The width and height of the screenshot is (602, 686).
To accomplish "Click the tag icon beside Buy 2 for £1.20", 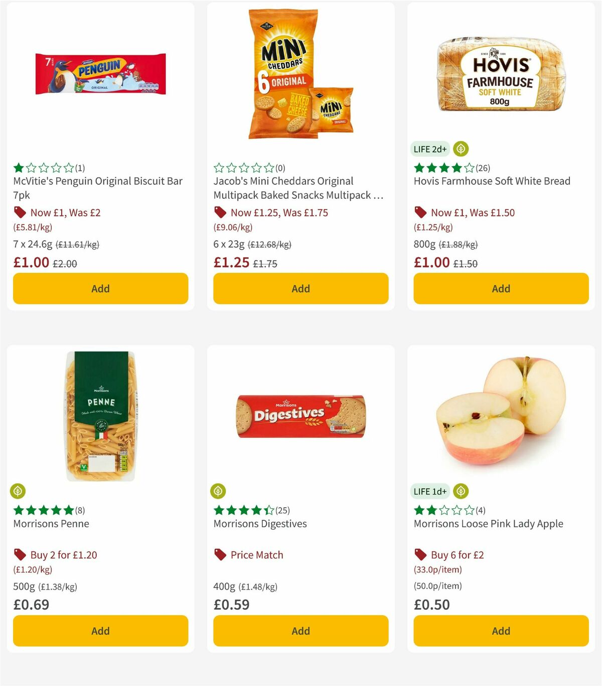I will [20, 554].
